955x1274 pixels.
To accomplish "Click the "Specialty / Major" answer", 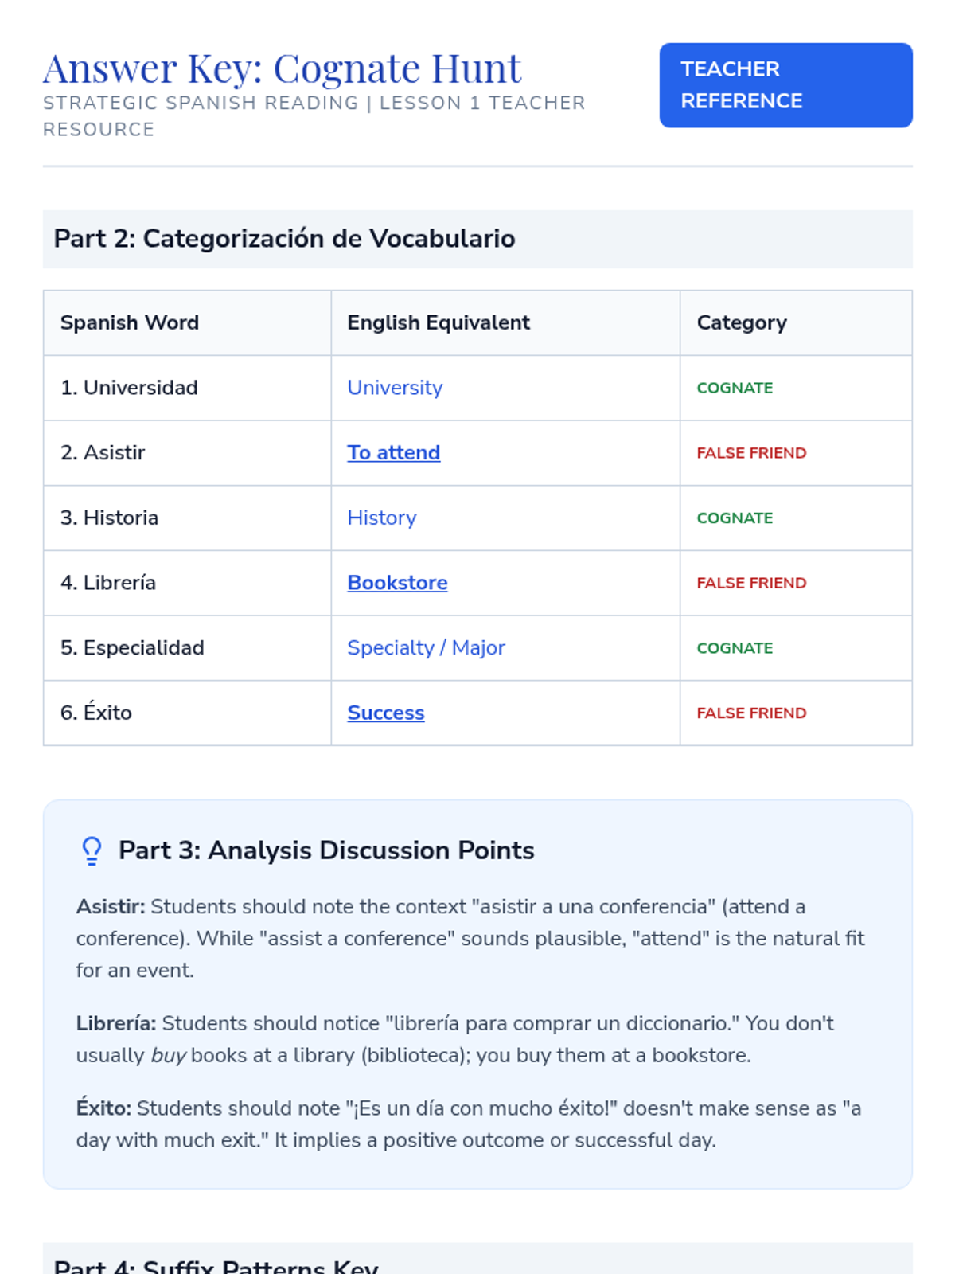I will coord(426,648).
